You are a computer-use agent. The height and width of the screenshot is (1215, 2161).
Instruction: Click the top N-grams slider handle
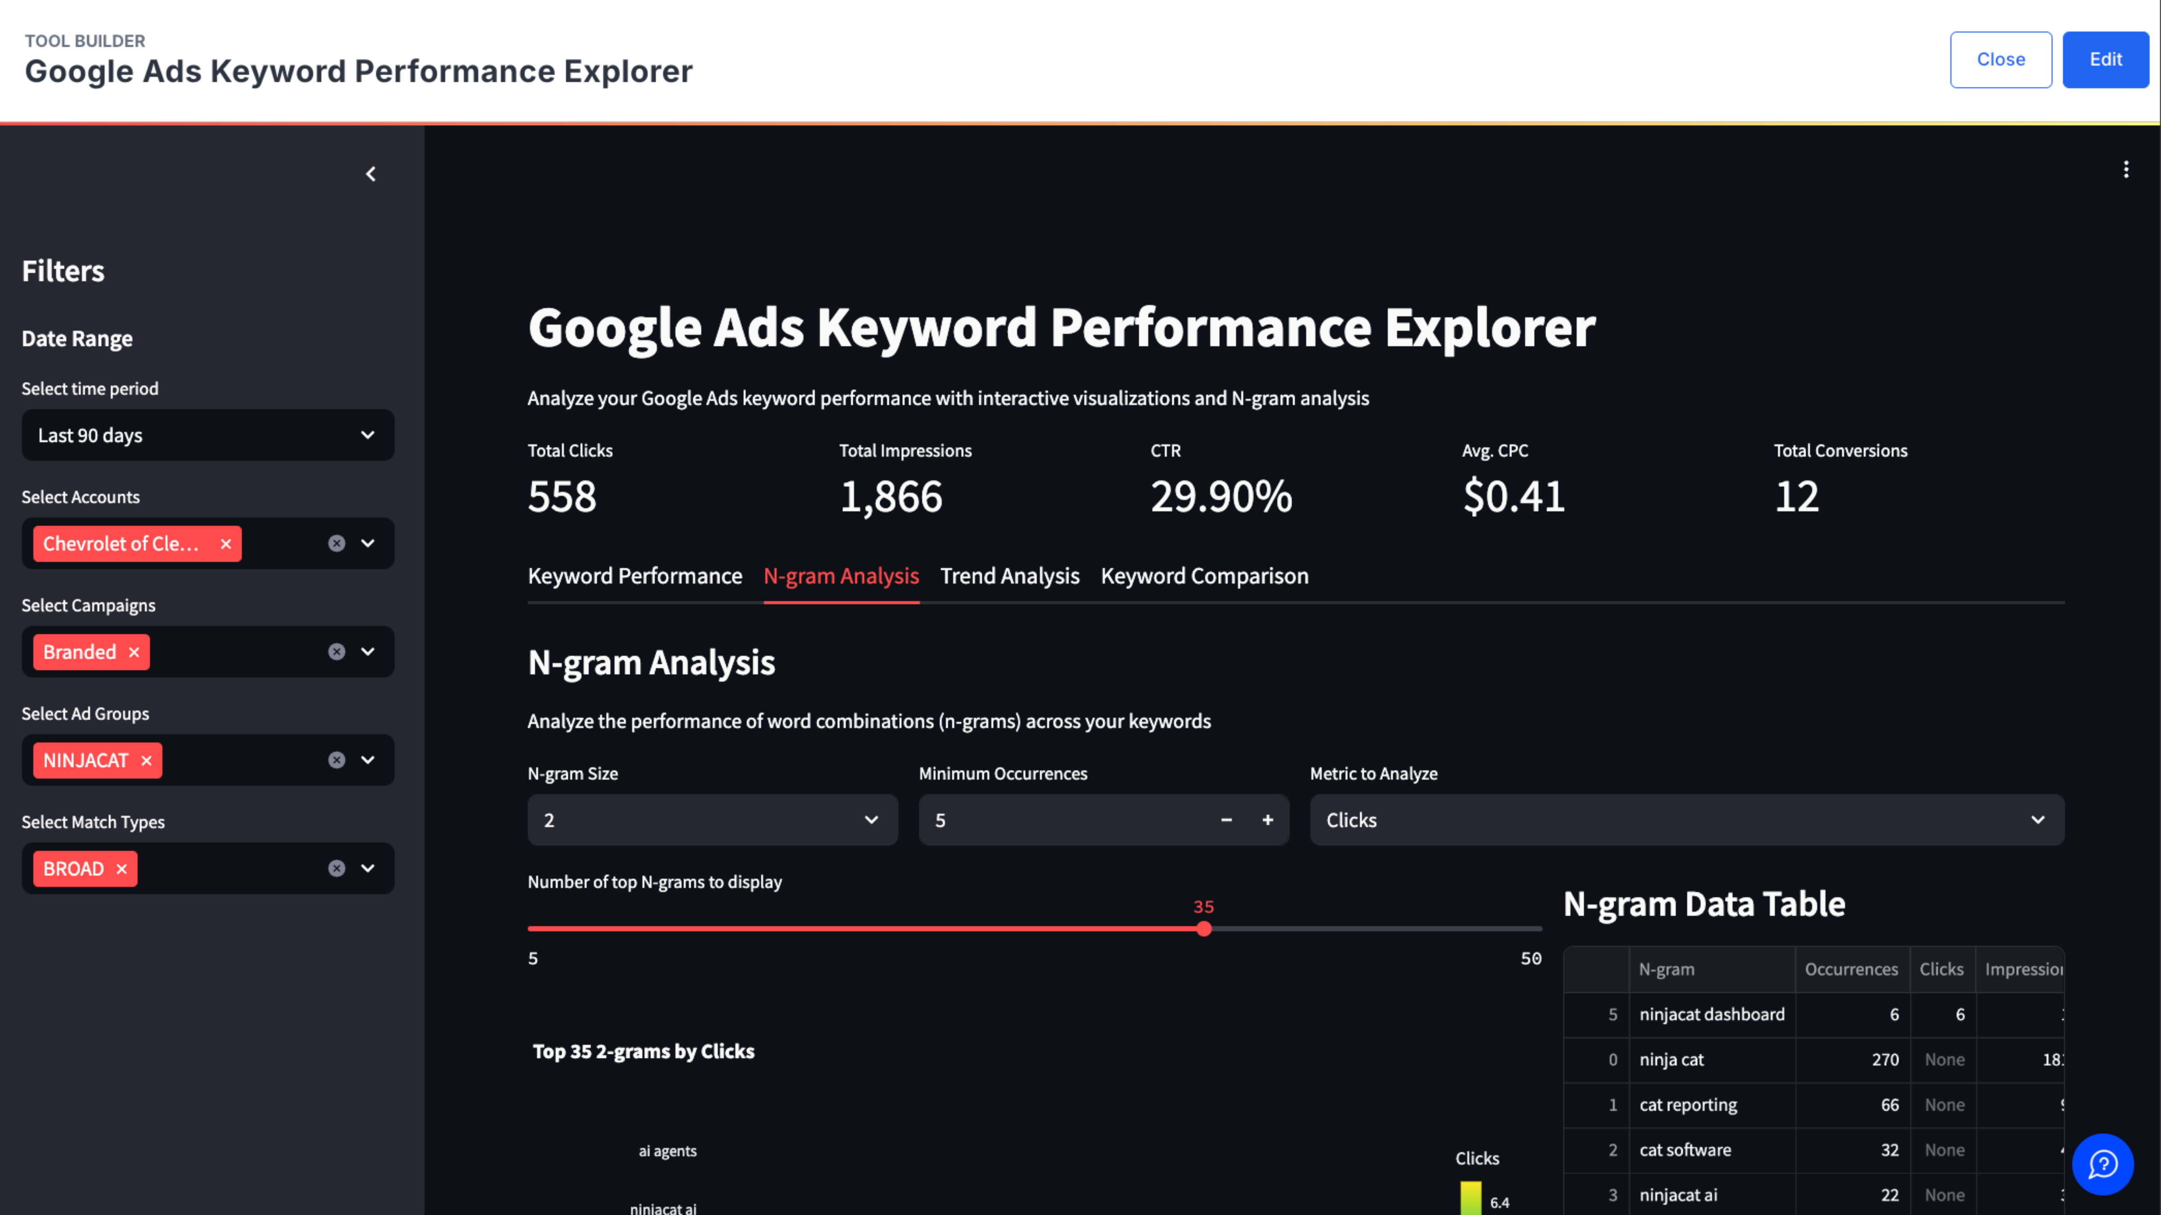tap(1204, 929)
